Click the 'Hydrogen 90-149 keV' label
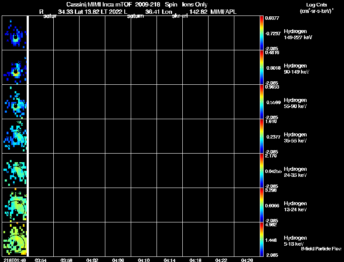The image size is (344, 262). (296, 69)
